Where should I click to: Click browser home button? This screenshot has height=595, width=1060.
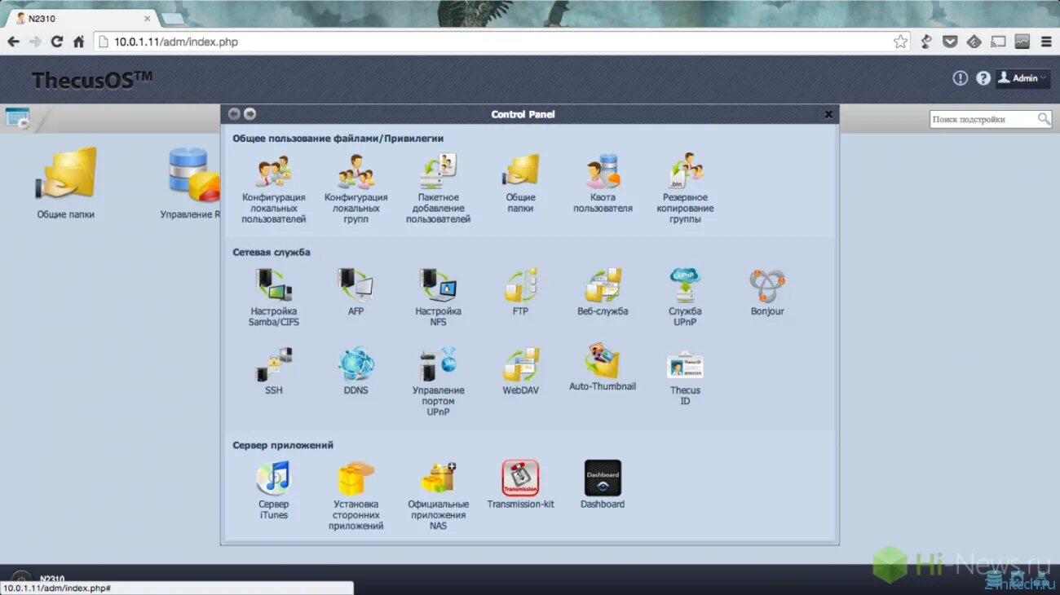[79, 42]
